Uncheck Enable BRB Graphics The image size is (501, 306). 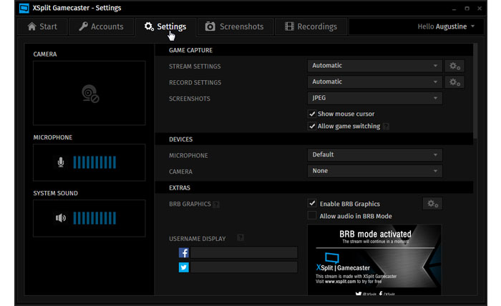[312, 203]
